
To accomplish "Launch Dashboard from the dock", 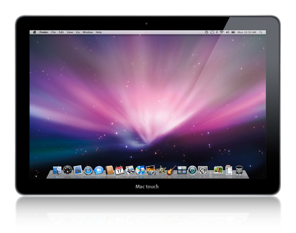I will [67, 170].
